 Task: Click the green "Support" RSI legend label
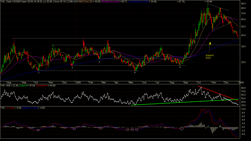(23, 86)
